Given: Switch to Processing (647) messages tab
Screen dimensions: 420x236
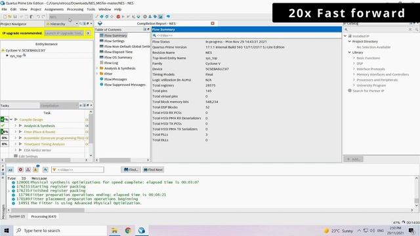Looking at the screenshot, I should click(43, 216).
